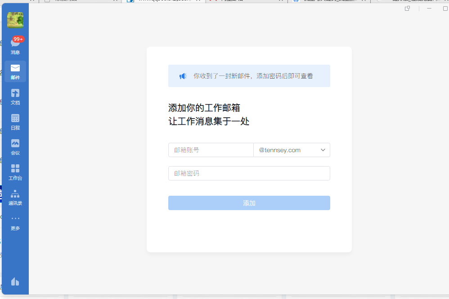Select the 邮件 mail icon in sidebar
The image size is (449, 299).
click(15, 70)
